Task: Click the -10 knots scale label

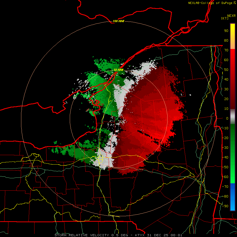Action: coord(225,128)
